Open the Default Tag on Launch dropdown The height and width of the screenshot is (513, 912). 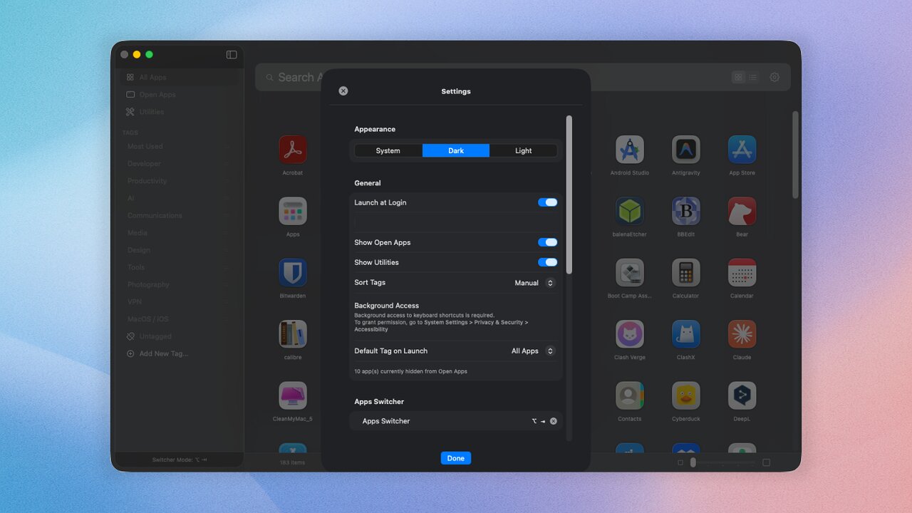point(534,351)
